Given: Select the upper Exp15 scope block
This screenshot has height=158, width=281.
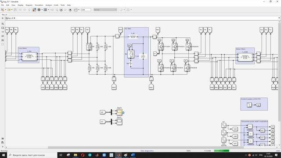Looking at the screenshot, I should point(119,112).
